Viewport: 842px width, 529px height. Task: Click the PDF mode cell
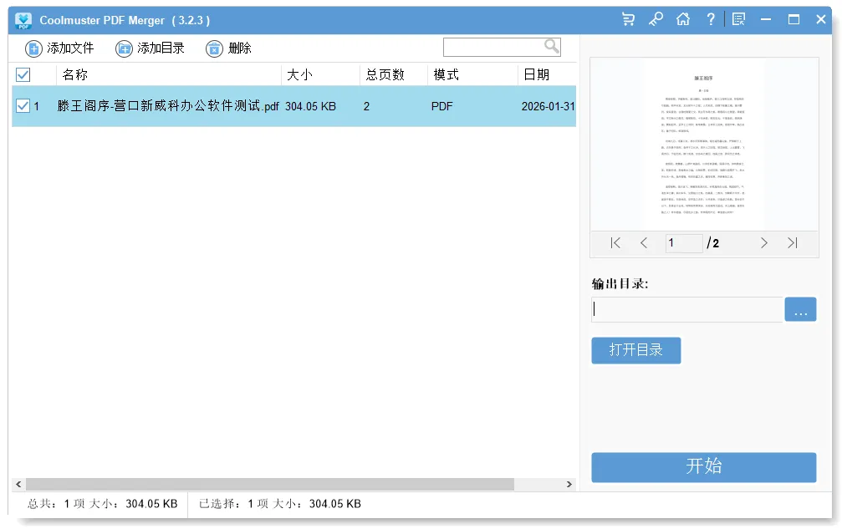(442, 106)
